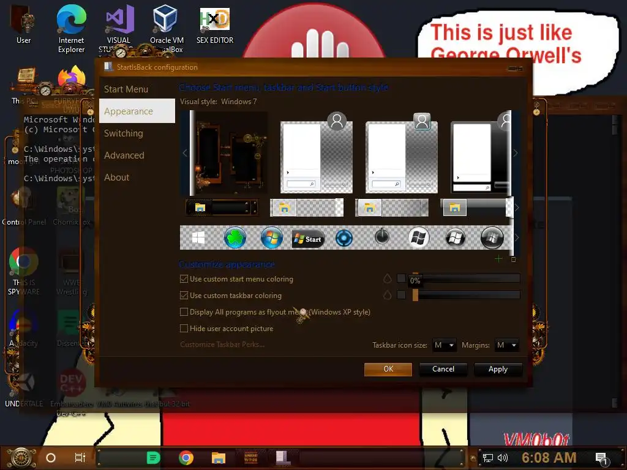
Task: Open the Advanced tab
Action: pos(137,155)
